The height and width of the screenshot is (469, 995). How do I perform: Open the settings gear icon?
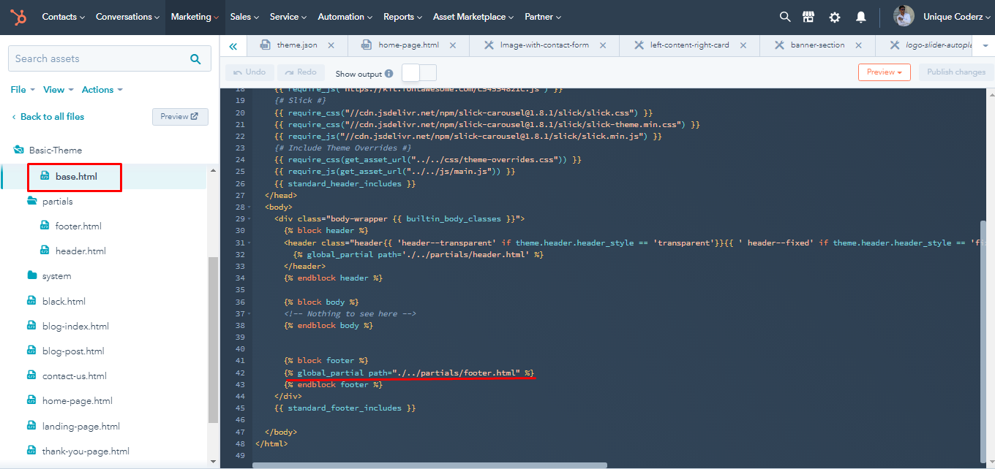(835, 17)
